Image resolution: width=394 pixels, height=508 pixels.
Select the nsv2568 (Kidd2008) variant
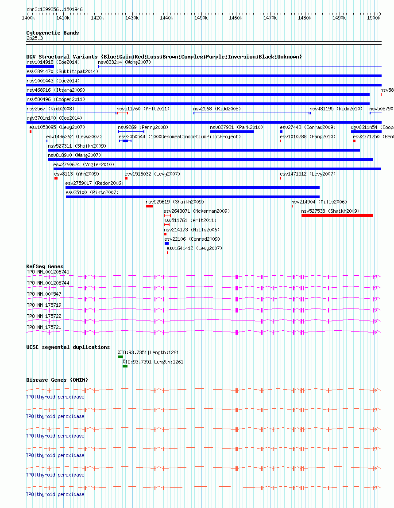pyautogui.click(x=217, y=109)
